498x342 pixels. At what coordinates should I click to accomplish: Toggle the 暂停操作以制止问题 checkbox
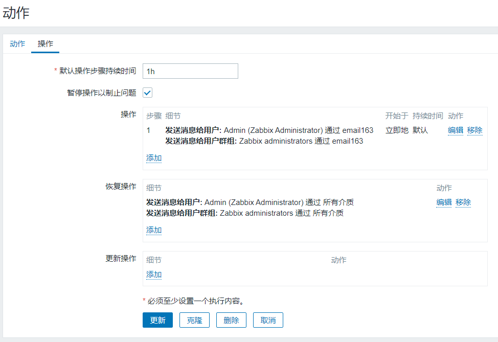147,93
